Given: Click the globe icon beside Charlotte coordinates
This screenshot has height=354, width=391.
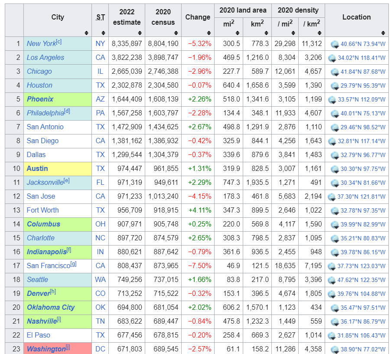Looking at the screenshot, I should coord(334,239).
